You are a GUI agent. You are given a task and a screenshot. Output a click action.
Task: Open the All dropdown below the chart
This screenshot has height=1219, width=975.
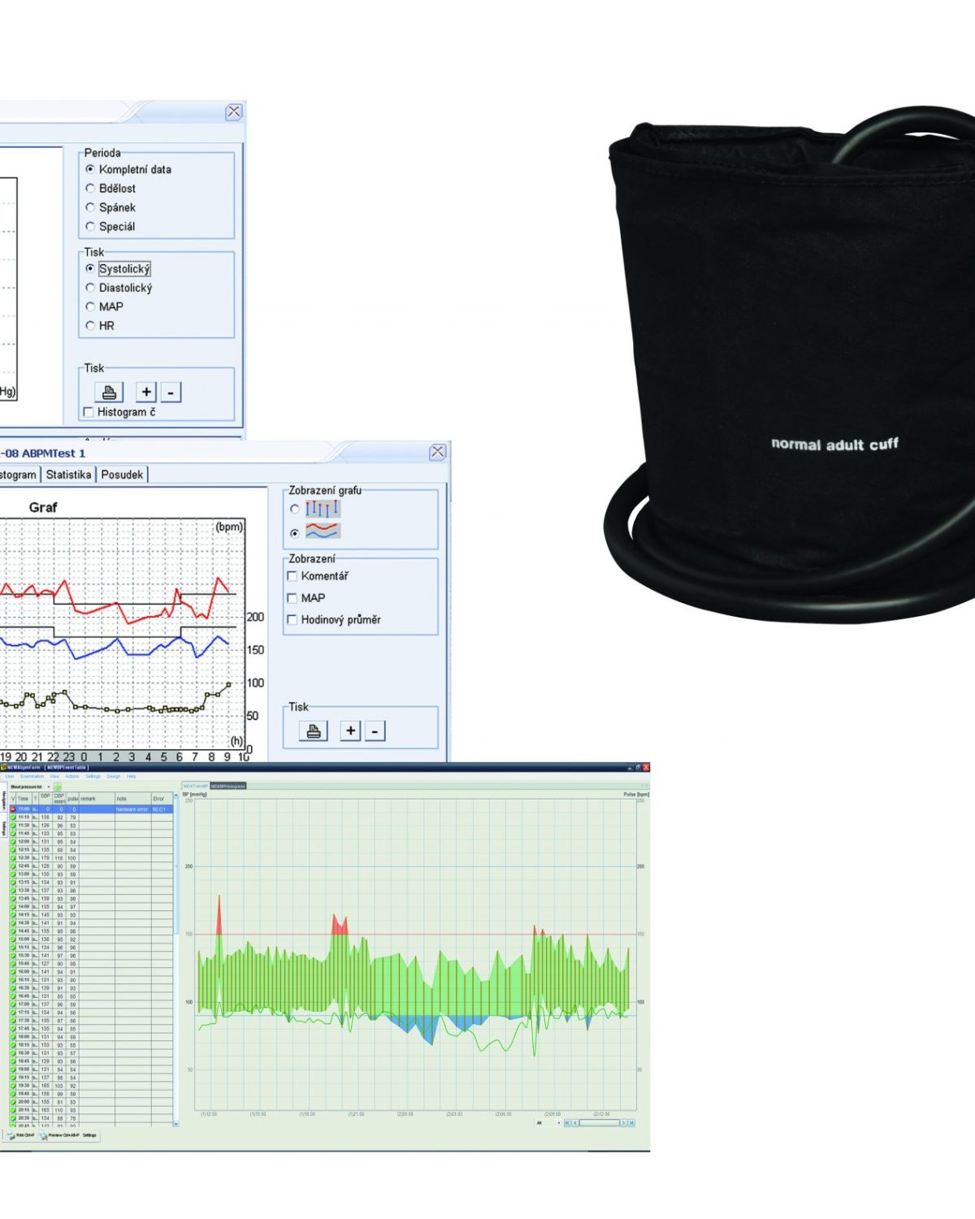[x=548, y=1123]
